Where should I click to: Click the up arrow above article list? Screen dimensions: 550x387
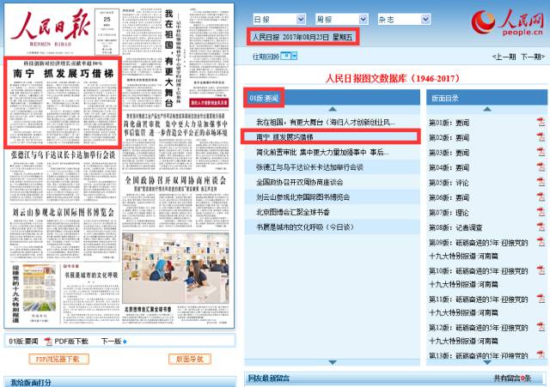[x=333, y=109]
